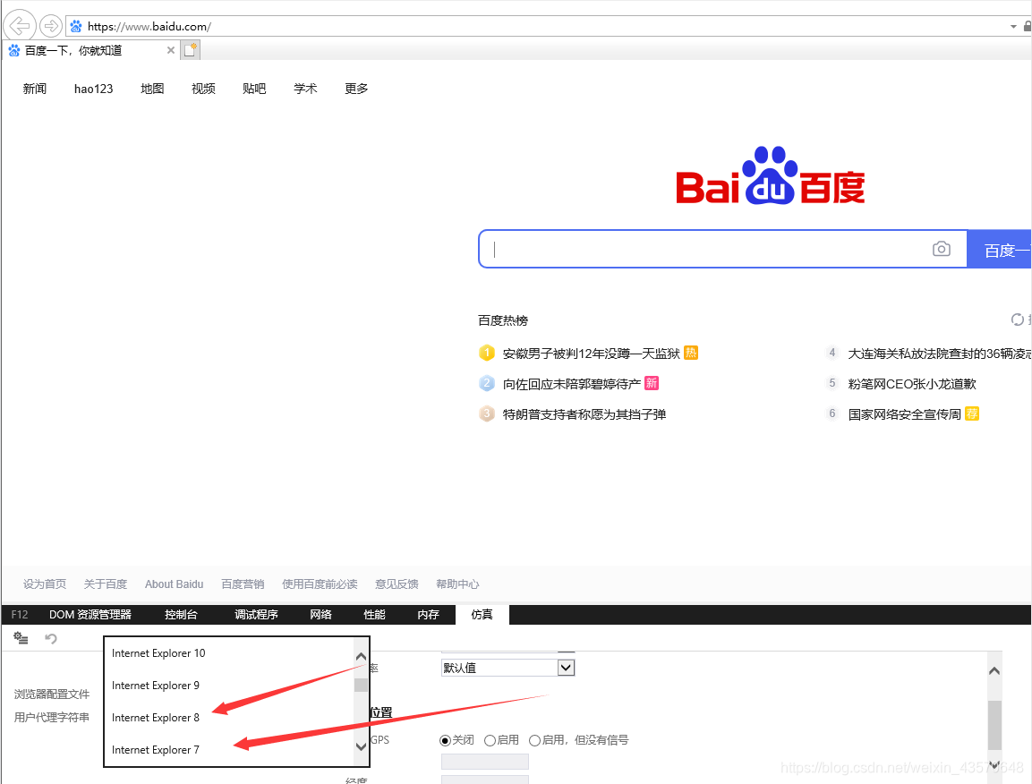Open the 贴吧 link
The height and width of the screenshot is (784, 1032).
254,89
